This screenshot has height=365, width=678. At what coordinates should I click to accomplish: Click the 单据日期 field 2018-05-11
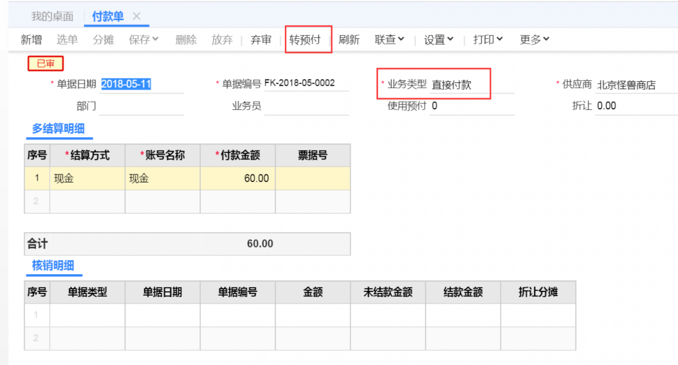pyautogui.click(x=142, y=84)
